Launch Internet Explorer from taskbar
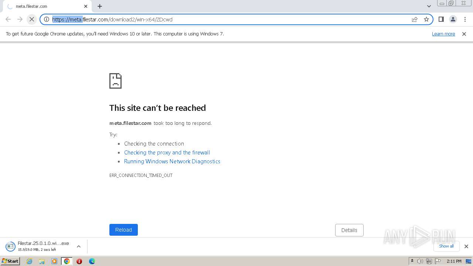 coord(29,261)
